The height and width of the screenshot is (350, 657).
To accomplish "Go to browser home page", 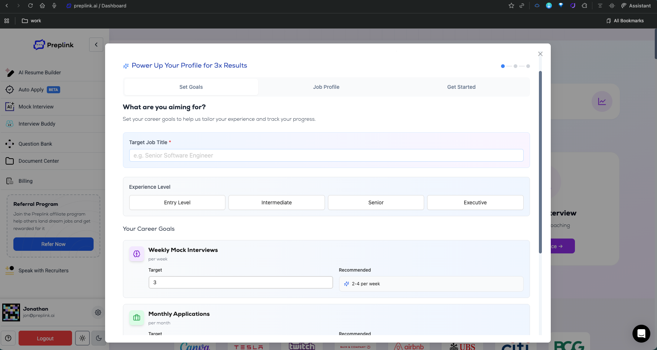I will pyautogui.click(x=42, y=6).
